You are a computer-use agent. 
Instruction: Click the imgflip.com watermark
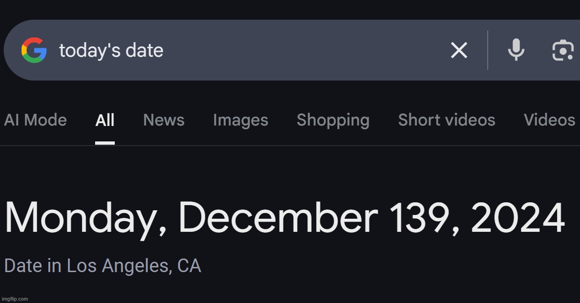15,299
